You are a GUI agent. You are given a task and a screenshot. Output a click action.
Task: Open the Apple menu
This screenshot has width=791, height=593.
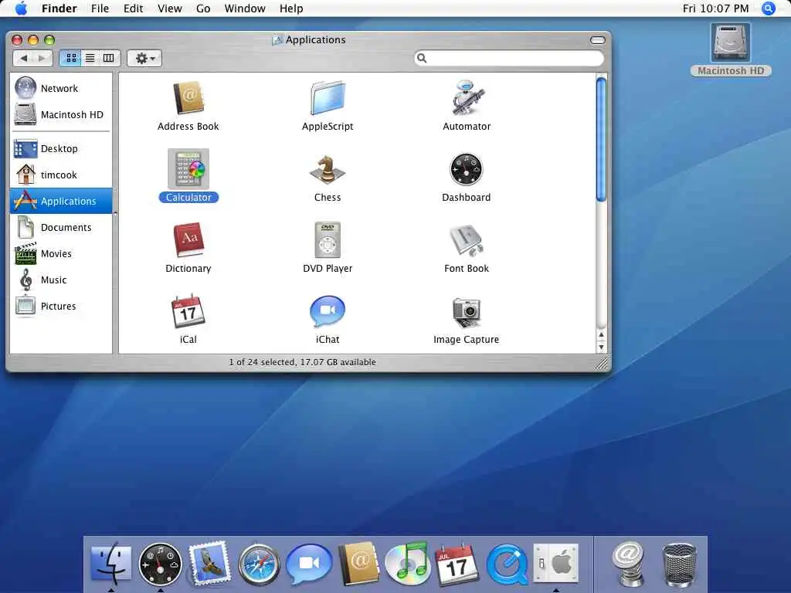21,8
